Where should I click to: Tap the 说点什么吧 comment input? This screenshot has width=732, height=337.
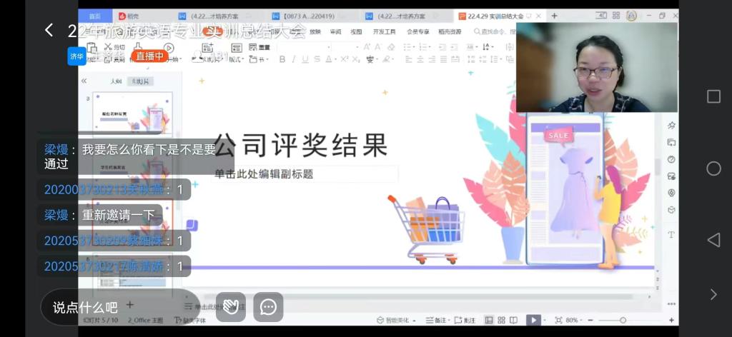pos(85,307)
